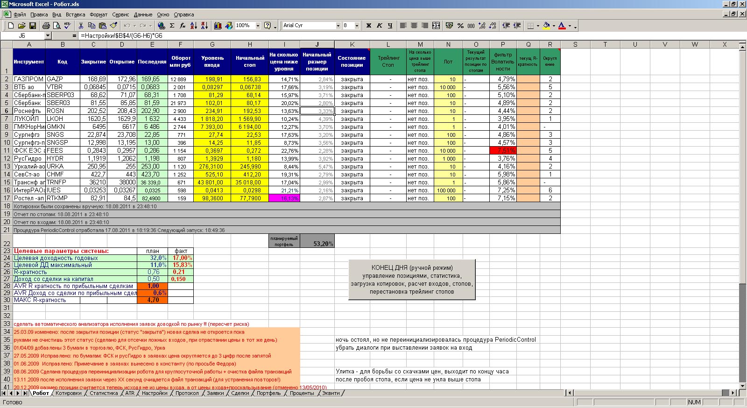The image size is (747, 408).
Task: Launch the Chart Wizard icon
Action: pyautogui.click(x=218, y=26)
